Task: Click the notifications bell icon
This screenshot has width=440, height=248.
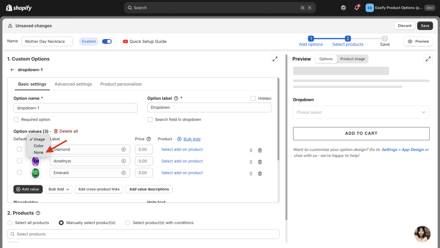Action: tap(356, 8)
